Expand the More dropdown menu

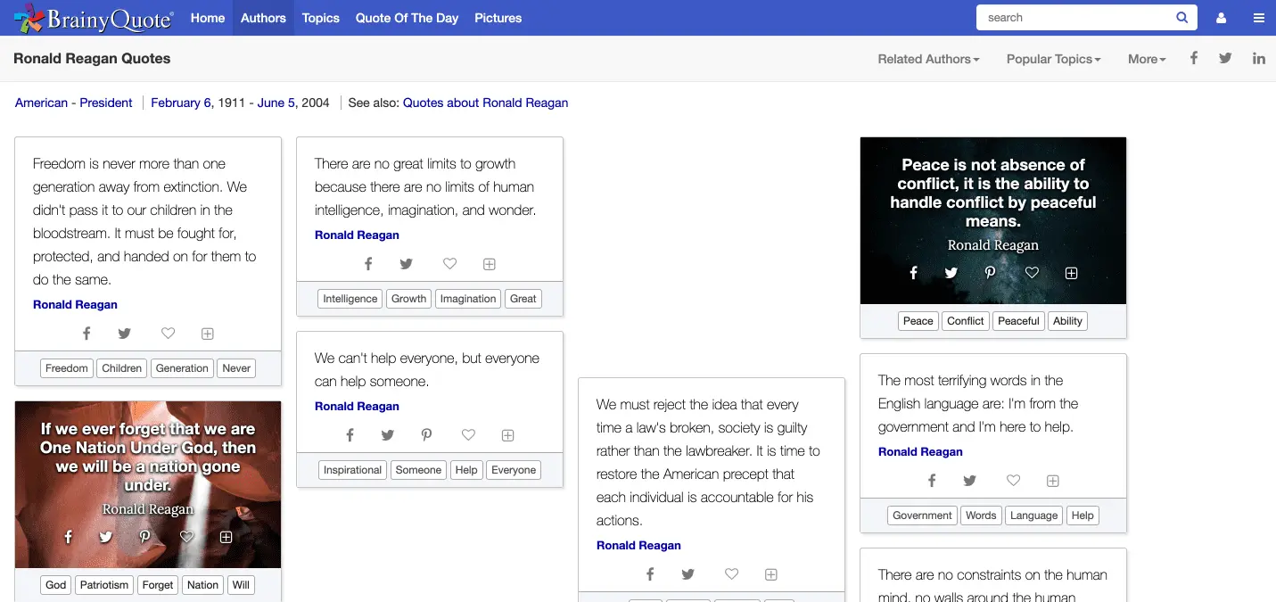pyautogui.click(x=1147, y=59)
